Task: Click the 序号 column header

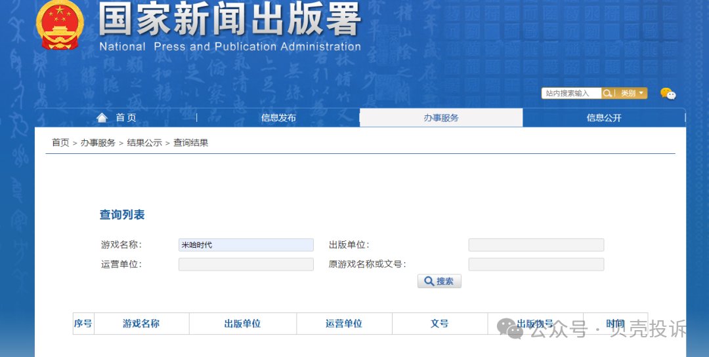Action: [83, 324]
